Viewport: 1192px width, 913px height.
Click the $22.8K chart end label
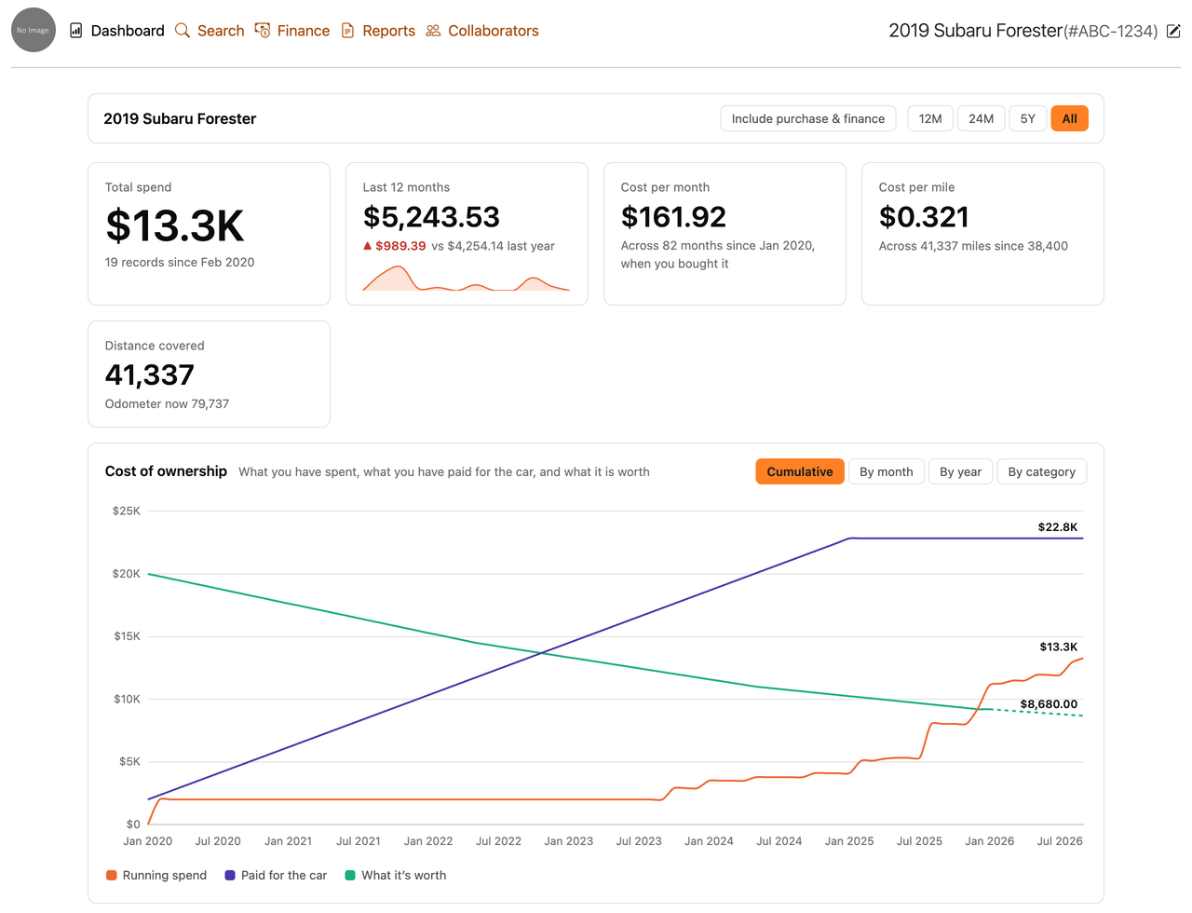(1058, 526)
